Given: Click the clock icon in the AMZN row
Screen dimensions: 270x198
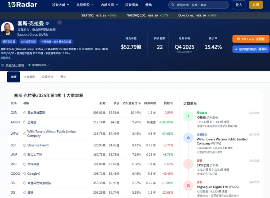Looking at the screenshot, I should (25, 122).
